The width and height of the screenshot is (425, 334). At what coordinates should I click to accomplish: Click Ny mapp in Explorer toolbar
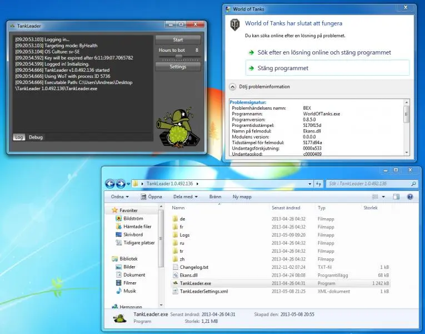[x=242, y=197]
